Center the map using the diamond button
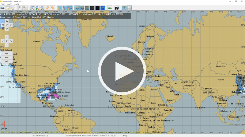The image size is (245, 137). pos(7,25)
